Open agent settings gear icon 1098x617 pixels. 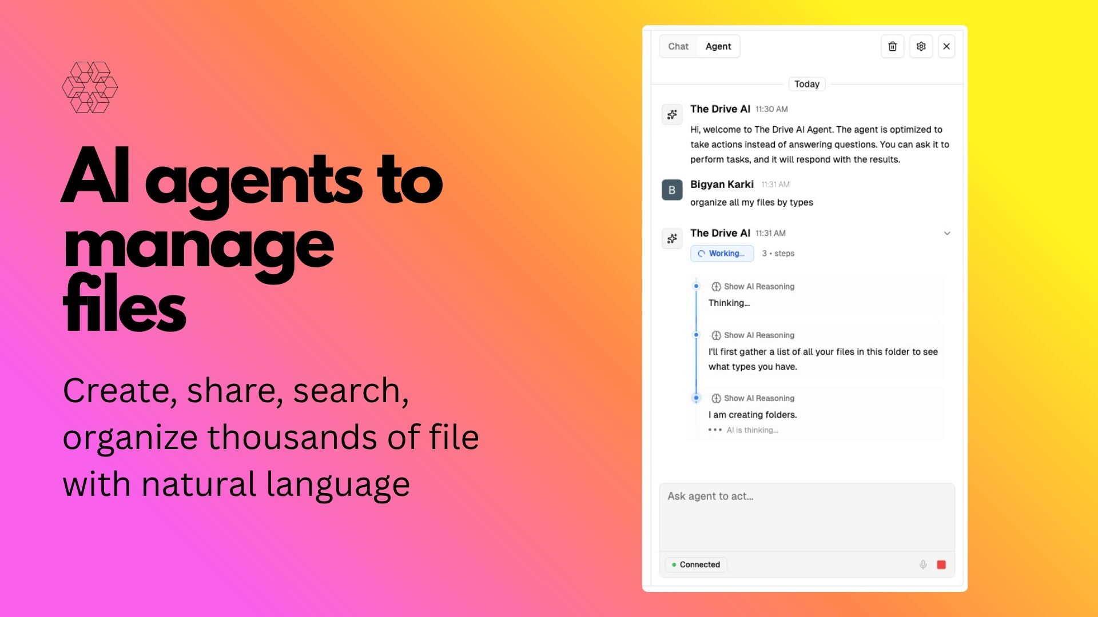coord(921,46)
